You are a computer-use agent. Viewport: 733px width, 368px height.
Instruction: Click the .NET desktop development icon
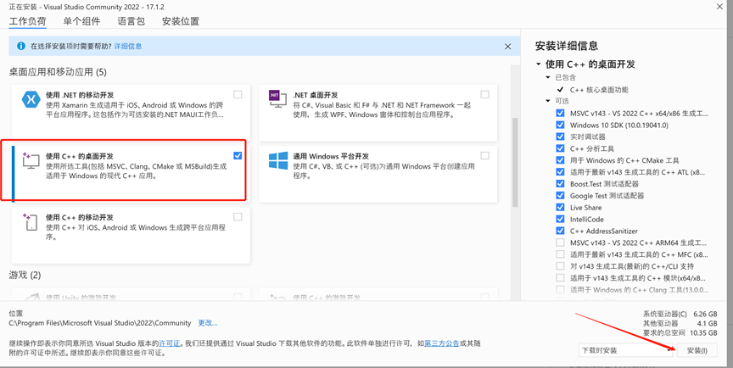click(277, 99)
